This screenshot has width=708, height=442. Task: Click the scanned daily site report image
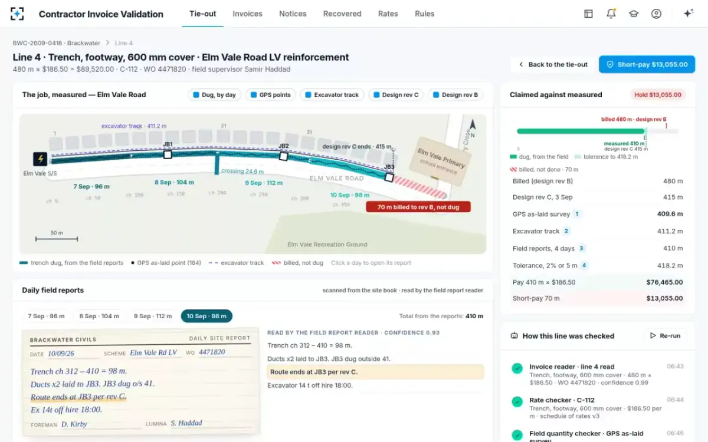click(x=140, y=382)
